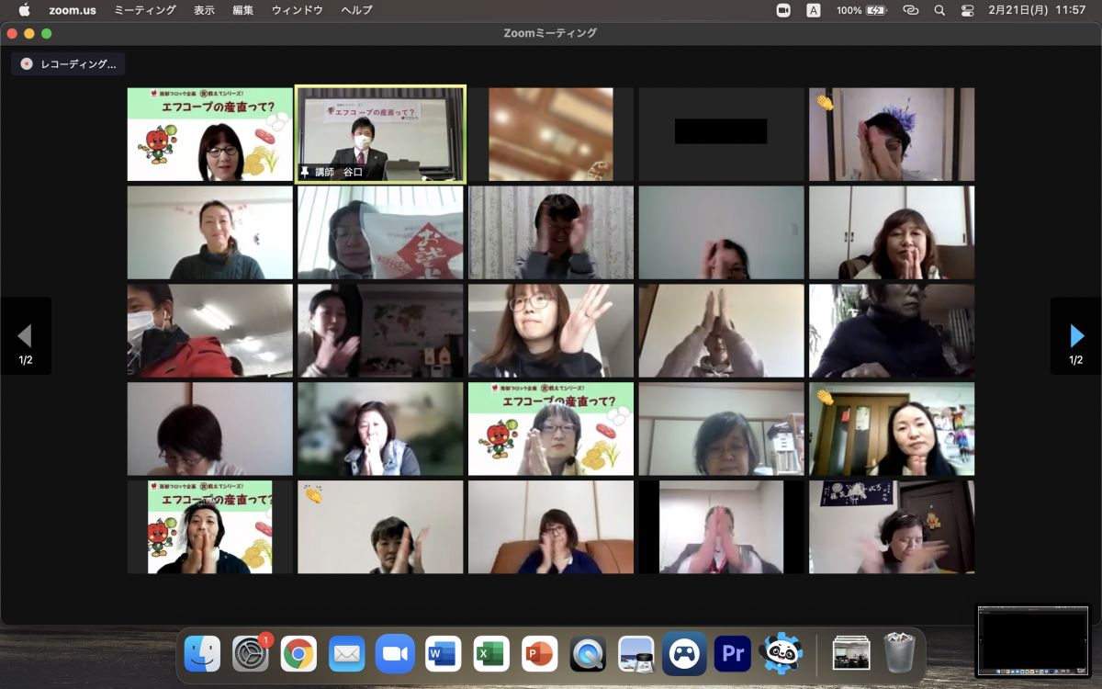Image resolution: width=1102 pixels, height=689 pixels.
Task: Launch Adobe Premiere Pro from Dock
Action: click(733, 654)
